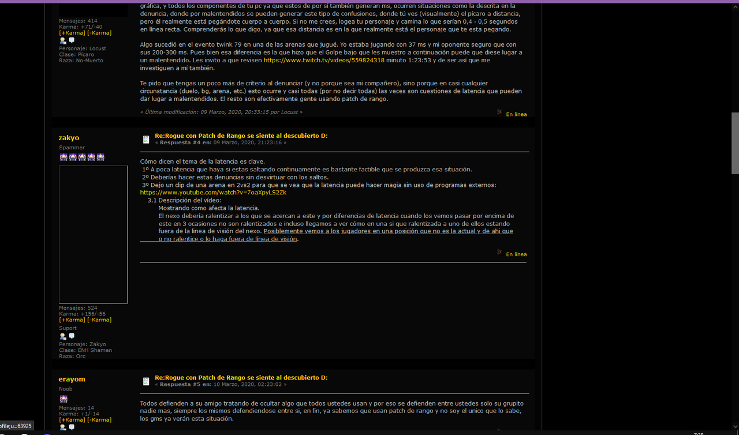The width and height of the screenshot is (739, 435).
Task: Click the 'Respuesta #5 en:' date line
Action: 221,384
